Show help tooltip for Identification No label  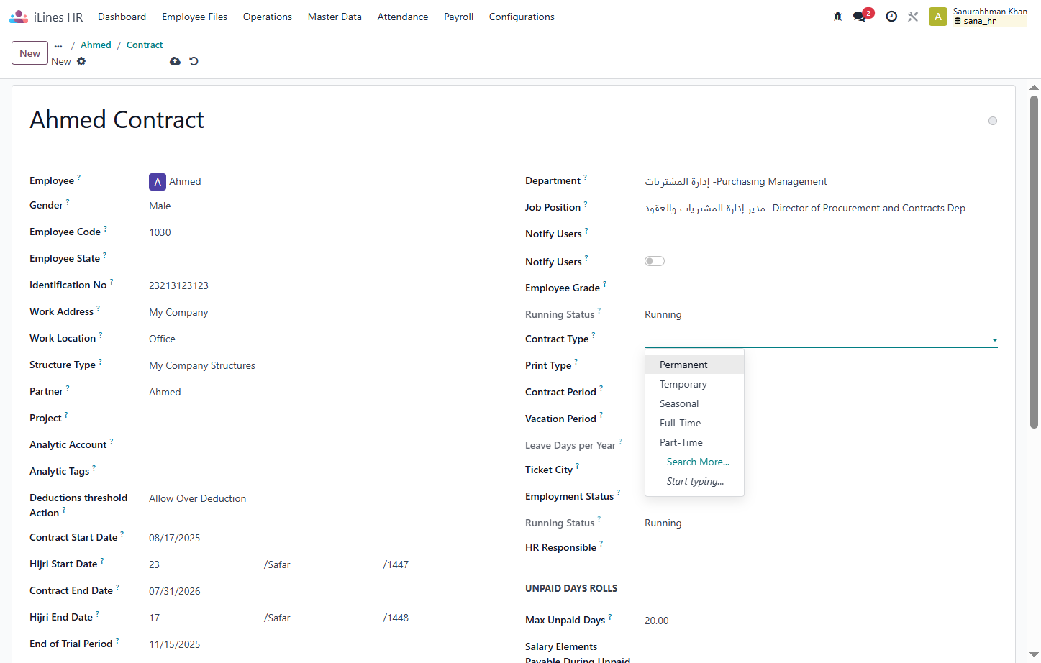click(x=112, y=281)
